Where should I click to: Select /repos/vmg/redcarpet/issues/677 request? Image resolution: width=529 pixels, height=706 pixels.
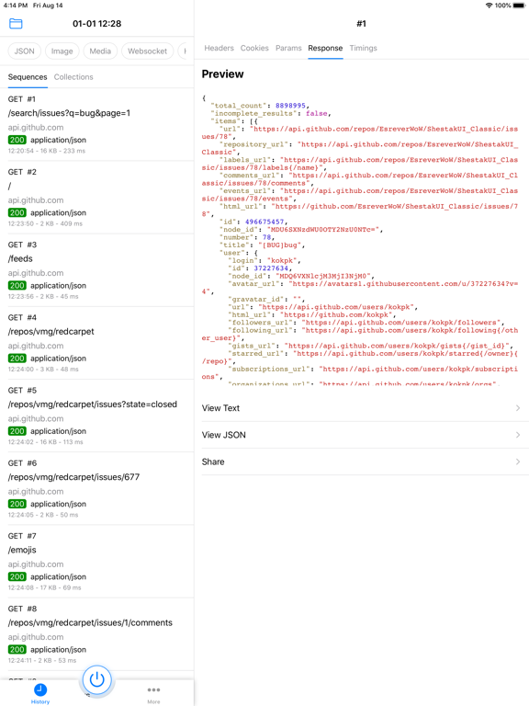[96, 488]
